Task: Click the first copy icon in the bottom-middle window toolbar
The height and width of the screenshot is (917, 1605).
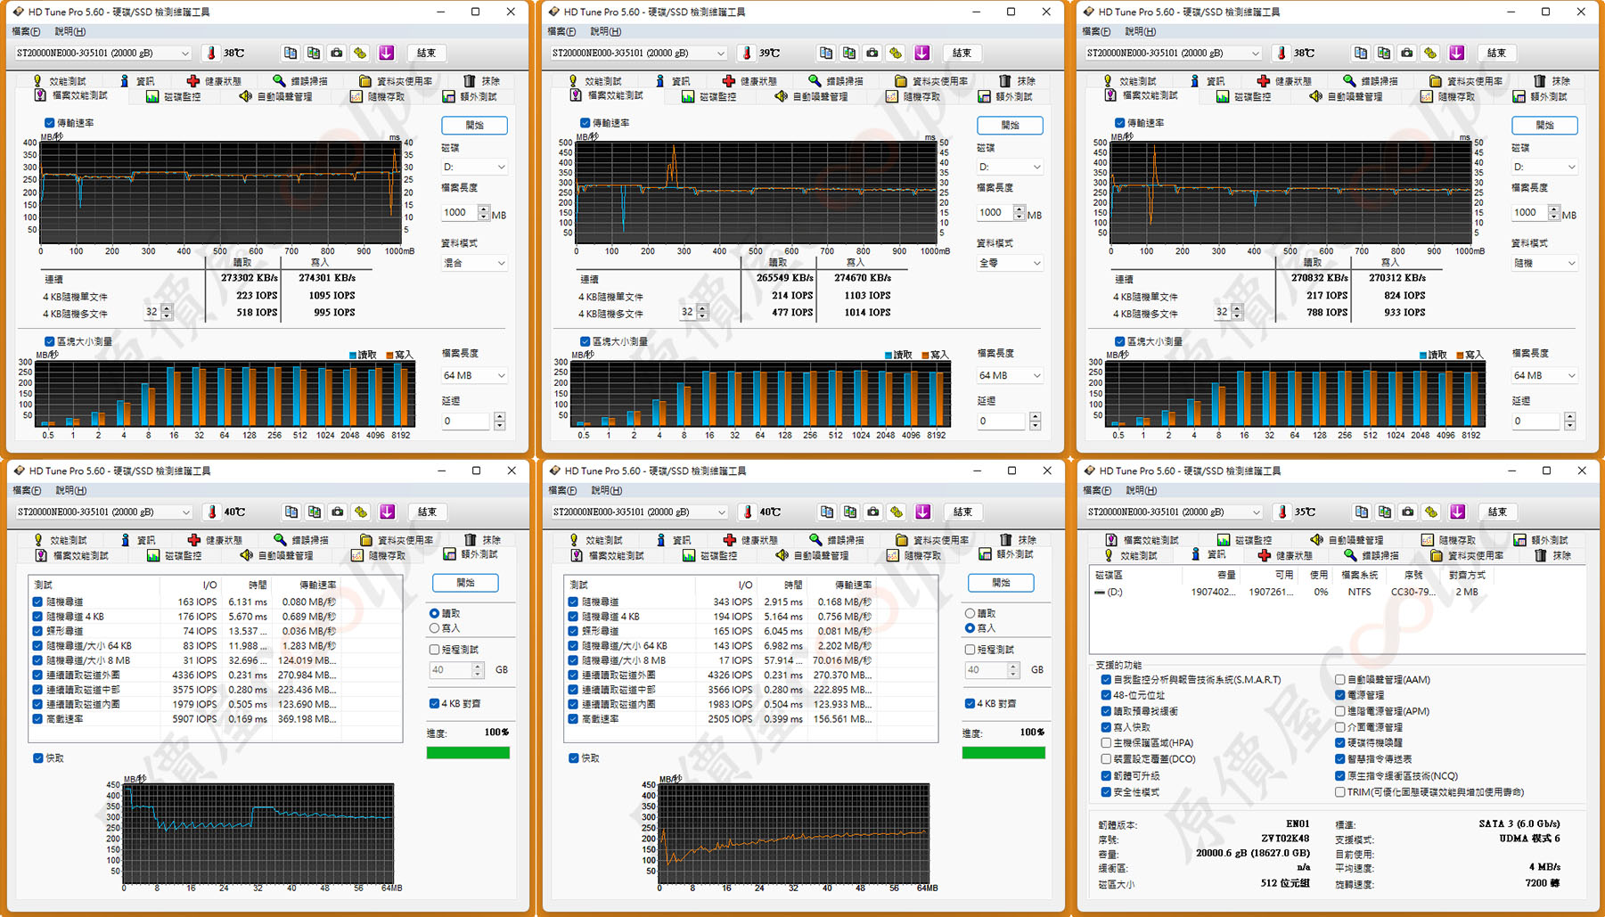Action: [827, 512]
